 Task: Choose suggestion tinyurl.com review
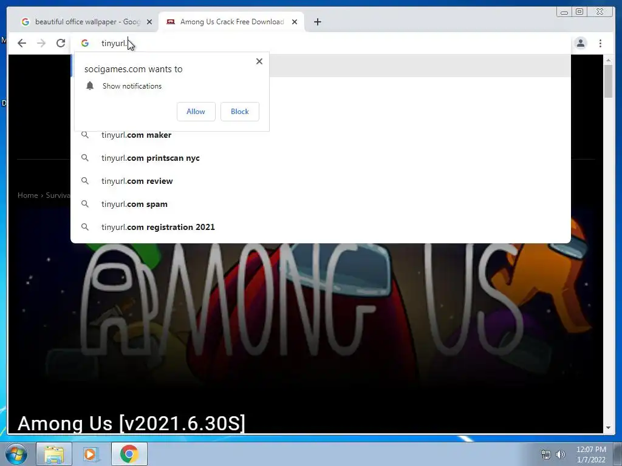coord(321,181)
